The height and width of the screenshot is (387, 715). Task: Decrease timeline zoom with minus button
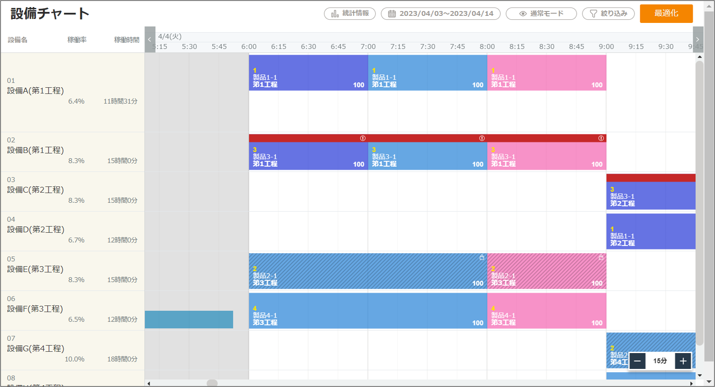(637, 361)
